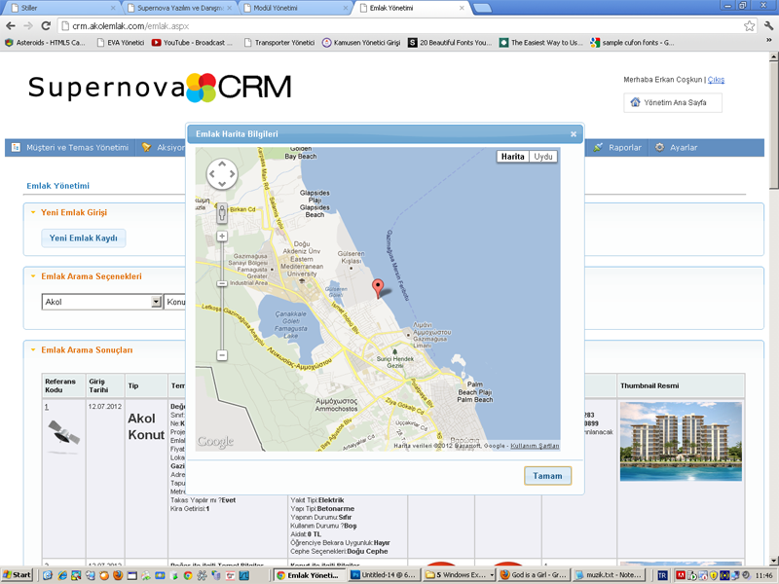Image resolution: width=779 pixels, height=584 pixels.
Task: Open the Chrome wrench menu
Action: [768, 26]
